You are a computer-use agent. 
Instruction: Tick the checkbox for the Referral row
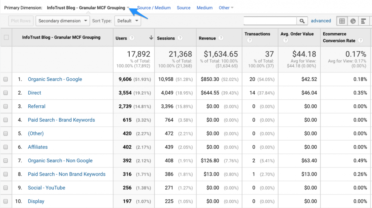[x=6, y=107]
